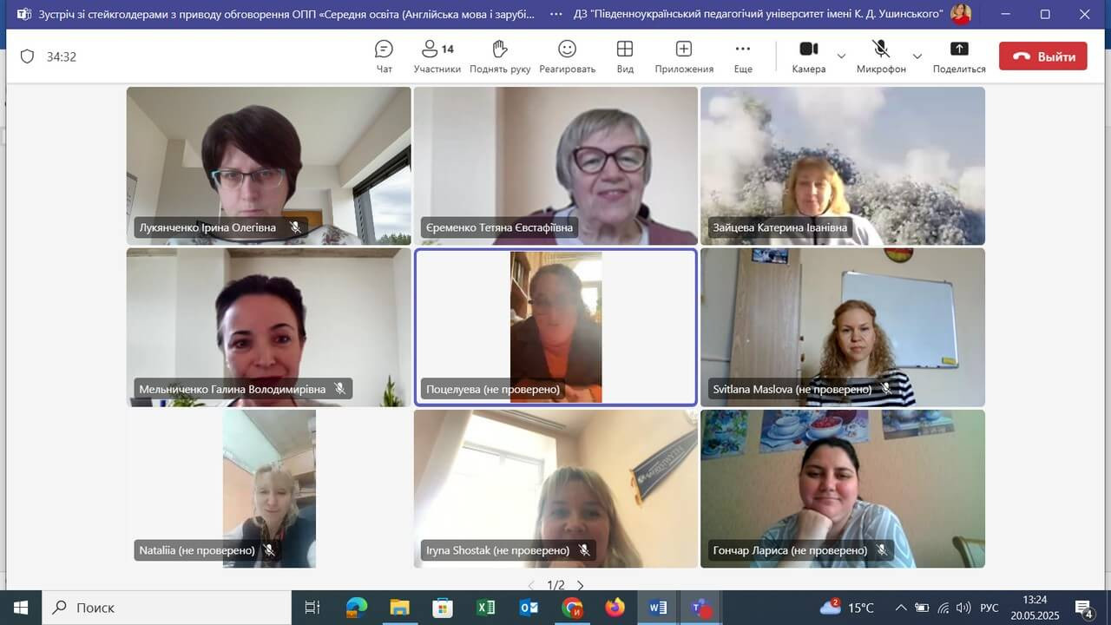
Task: Go to the next page of participants
Action: click(581, 585)
